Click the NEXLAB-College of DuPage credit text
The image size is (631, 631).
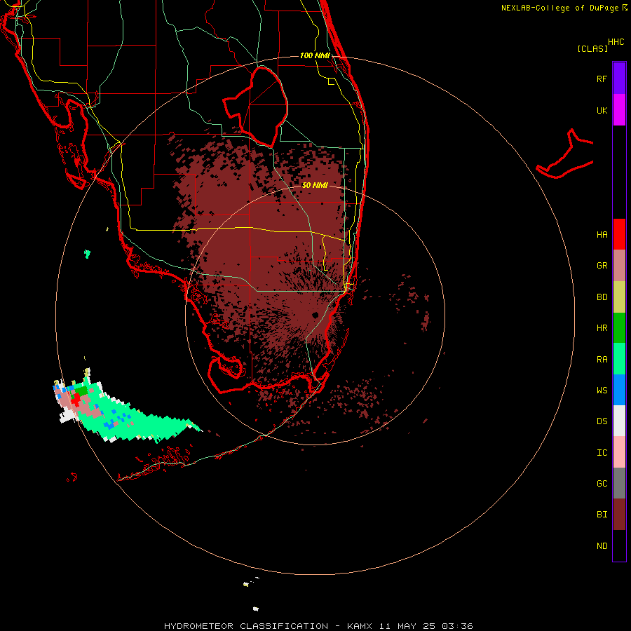[564, 8]
